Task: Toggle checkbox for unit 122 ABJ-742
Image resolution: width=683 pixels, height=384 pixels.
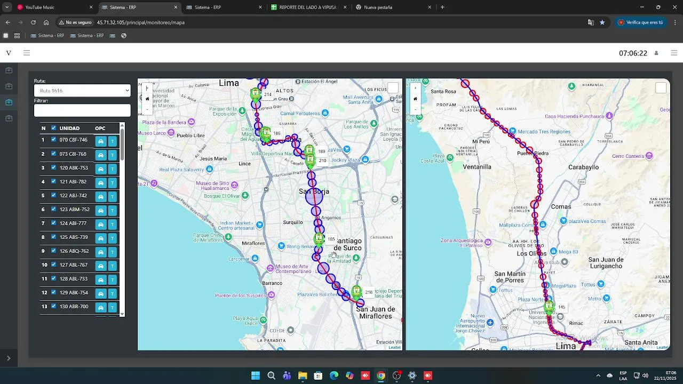Action: 53,195
